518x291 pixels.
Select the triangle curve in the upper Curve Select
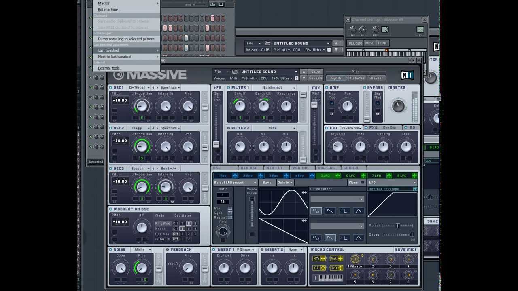pyautogui.click(x=358, y=211)
